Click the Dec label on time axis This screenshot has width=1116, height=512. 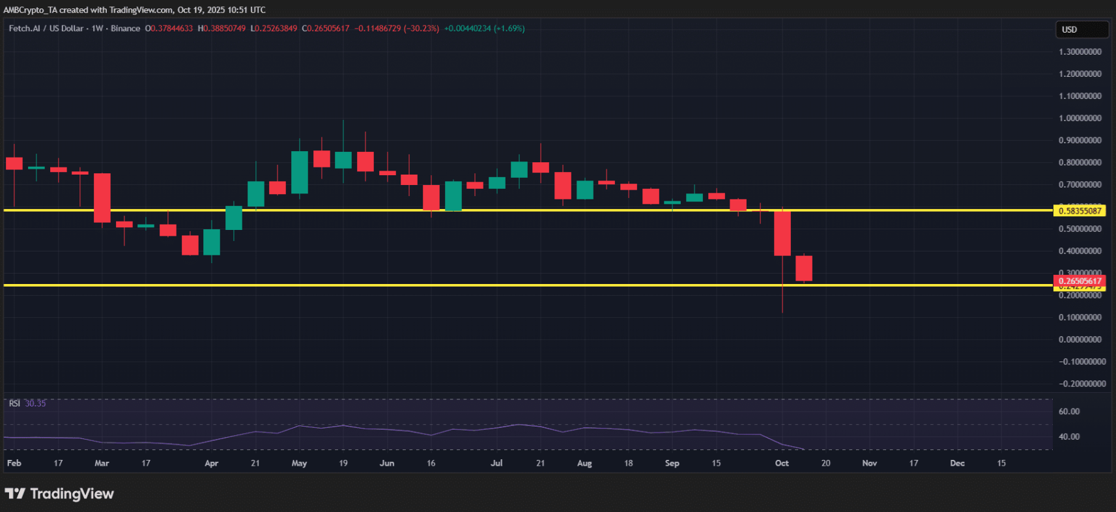957,463
